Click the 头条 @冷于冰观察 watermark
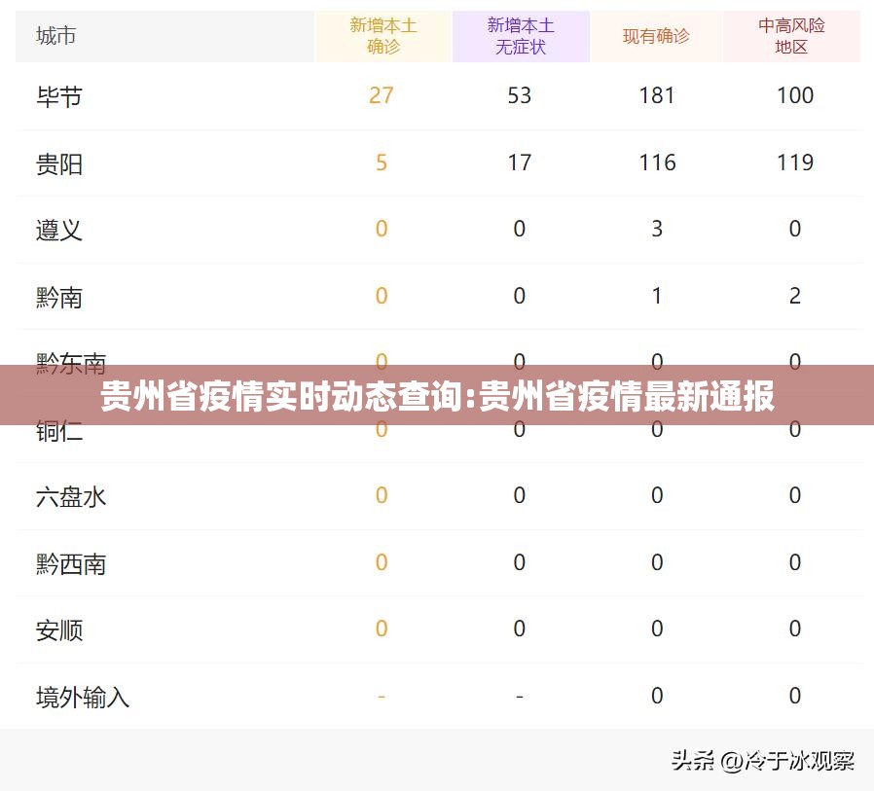Viewport: 874px width, 791px height. pyautogui.click(x=762, y=760)
